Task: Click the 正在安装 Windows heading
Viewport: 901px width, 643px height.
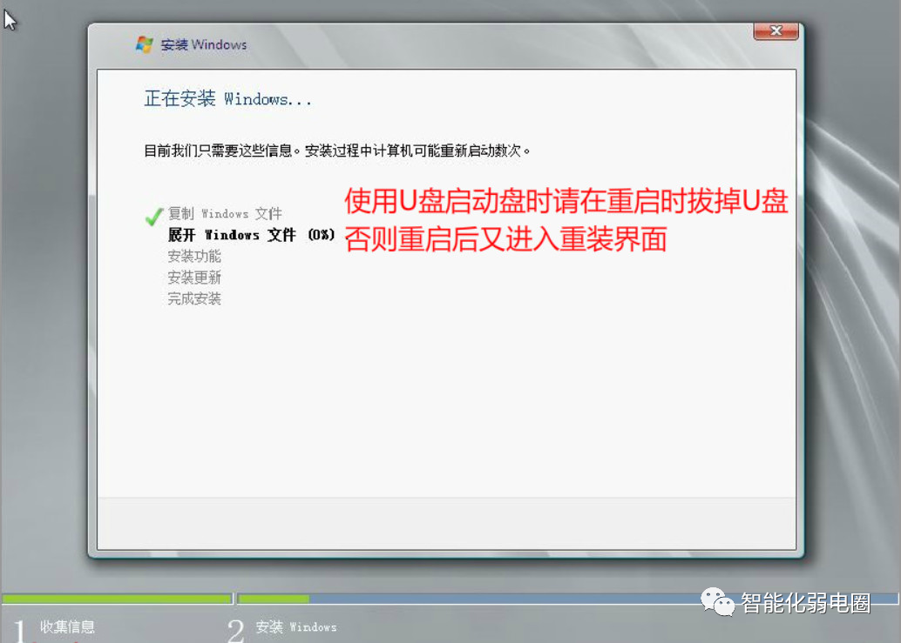Action: click(x=228, y=97)
